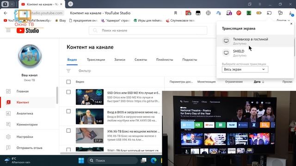
Task: Open the SSD Orico video thumbnail
Action: point(90,97)
